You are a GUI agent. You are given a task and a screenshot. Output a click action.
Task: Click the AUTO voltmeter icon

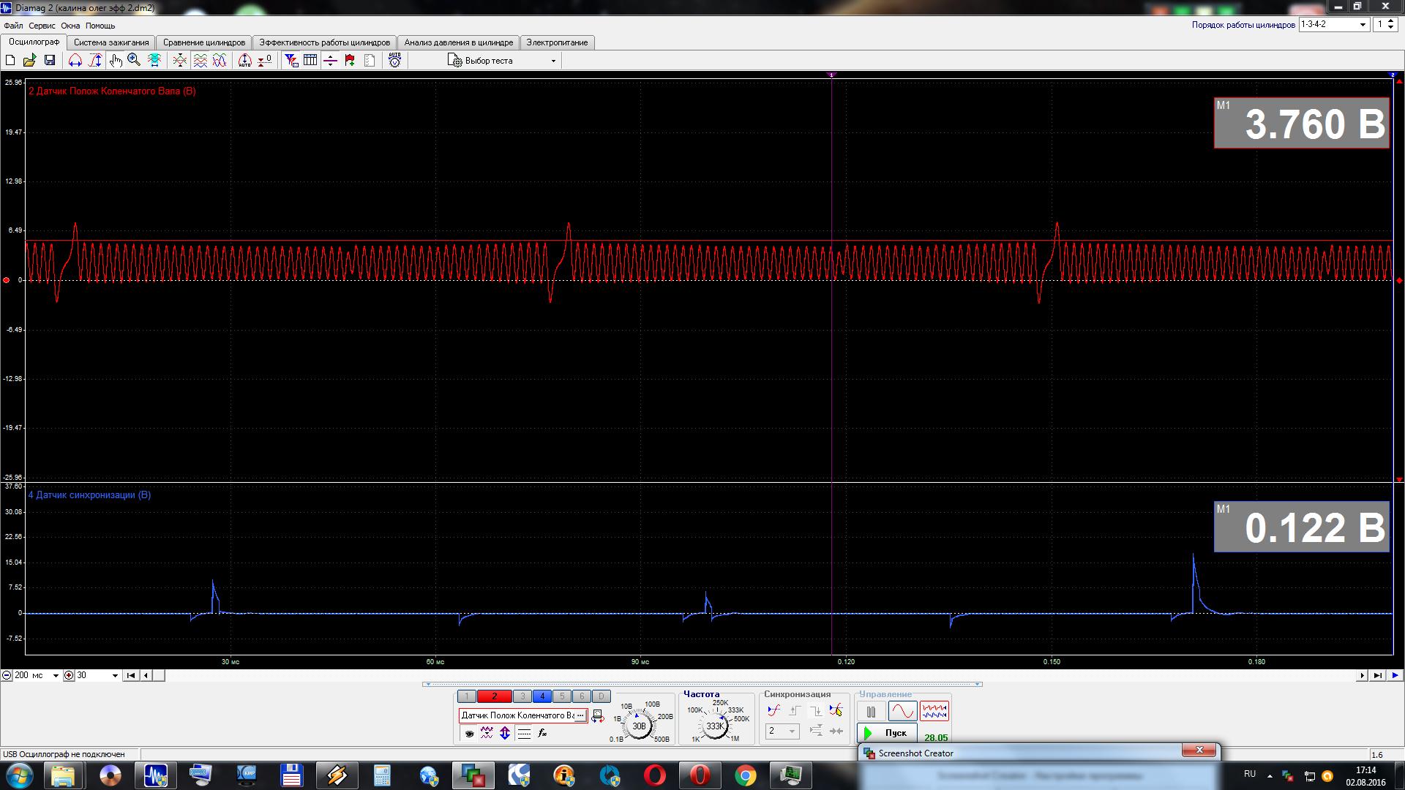pos(394,61)
